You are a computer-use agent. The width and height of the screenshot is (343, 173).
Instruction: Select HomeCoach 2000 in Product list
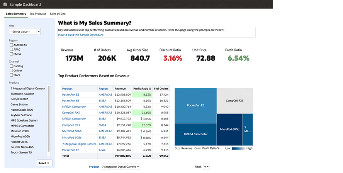[x=22, y=110]
